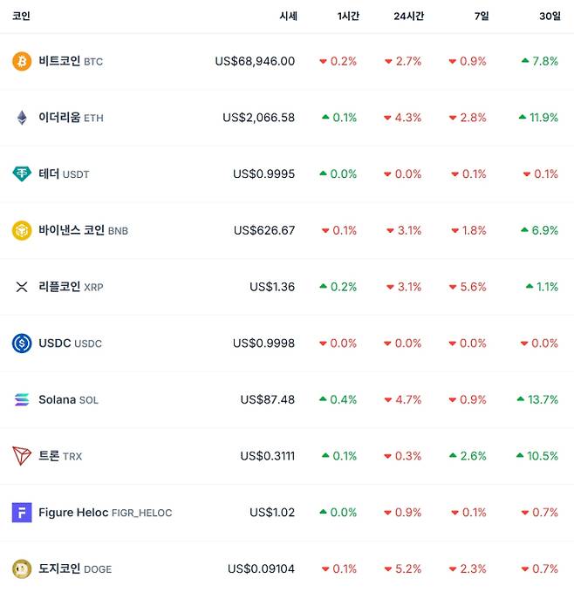Click the Bitcoin orange logo icon
574x592 pixels.
point(22,61)
